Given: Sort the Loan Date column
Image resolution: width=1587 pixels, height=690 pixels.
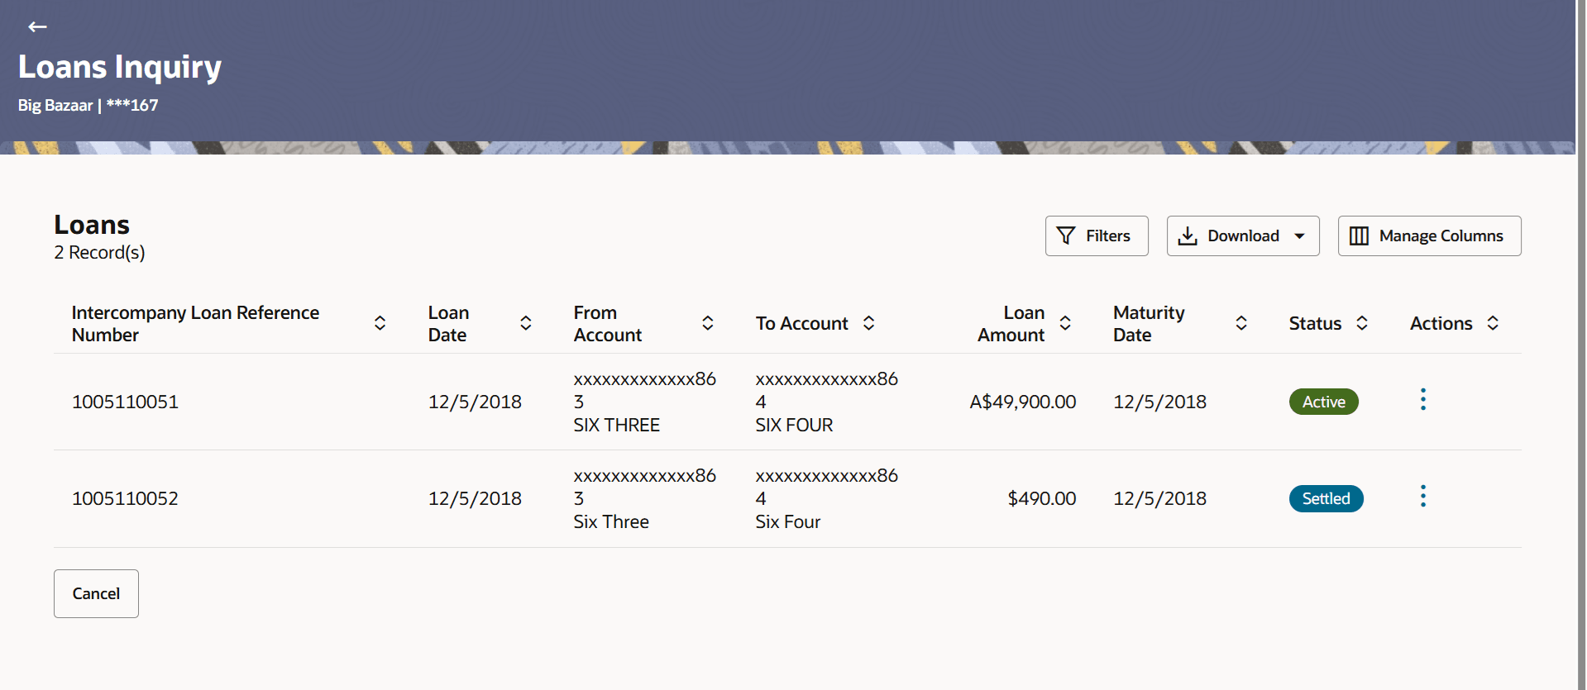Looking at the screenshot, I should coord(526,323).
